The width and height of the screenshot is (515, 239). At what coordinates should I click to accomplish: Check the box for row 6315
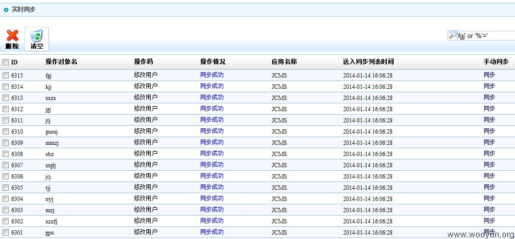[x=5, y=76]
